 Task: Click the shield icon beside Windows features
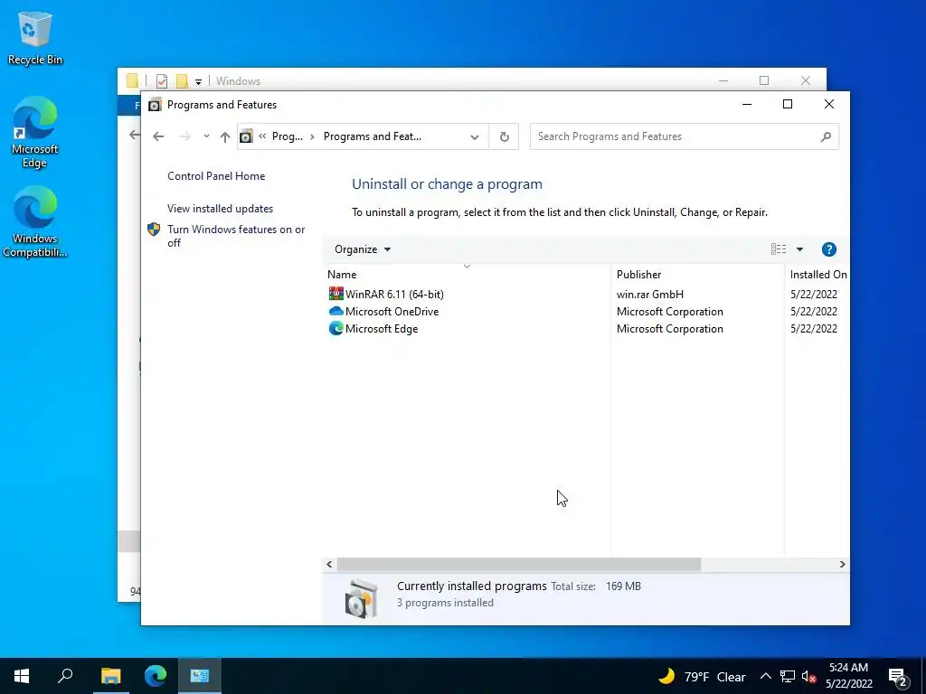154,230
